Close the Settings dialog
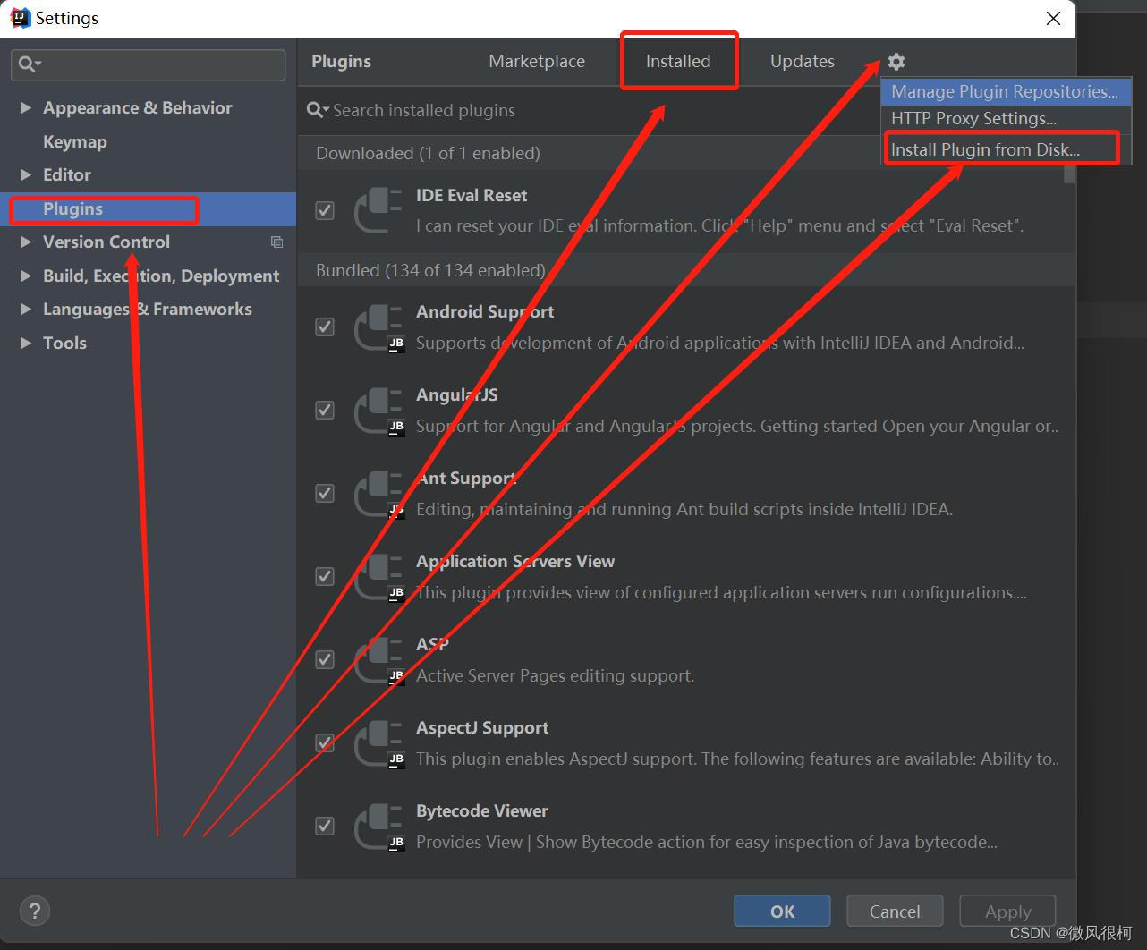This screenshot has height=950, width=1147. pos(1054,18)
